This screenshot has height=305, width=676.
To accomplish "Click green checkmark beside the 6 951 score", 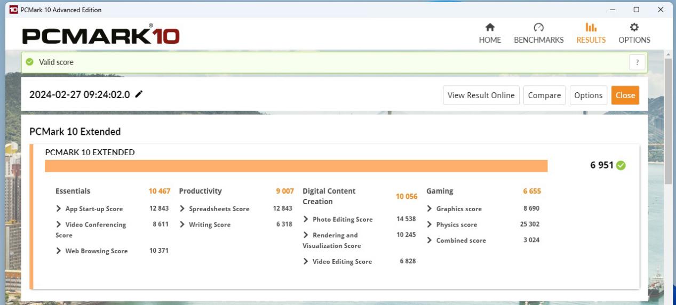I will [621, 165].
